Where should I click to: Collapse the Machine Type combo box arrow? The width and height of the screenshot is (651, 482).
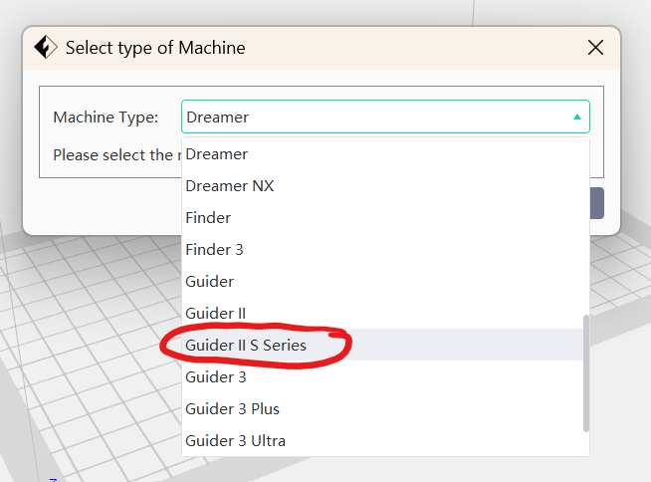(576, 118)
